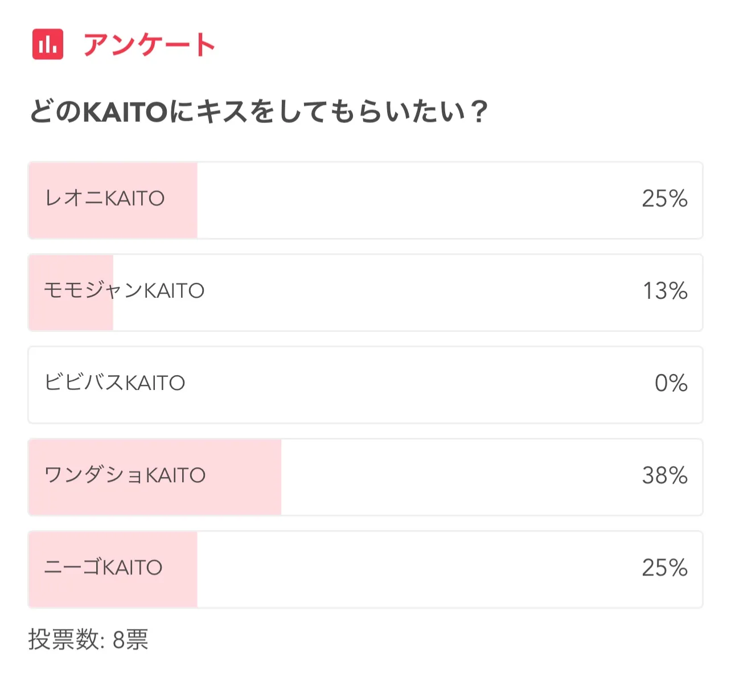Vote for the ワンダショKAITO option label
Screen dimensions: 731x686
point(125,475)
